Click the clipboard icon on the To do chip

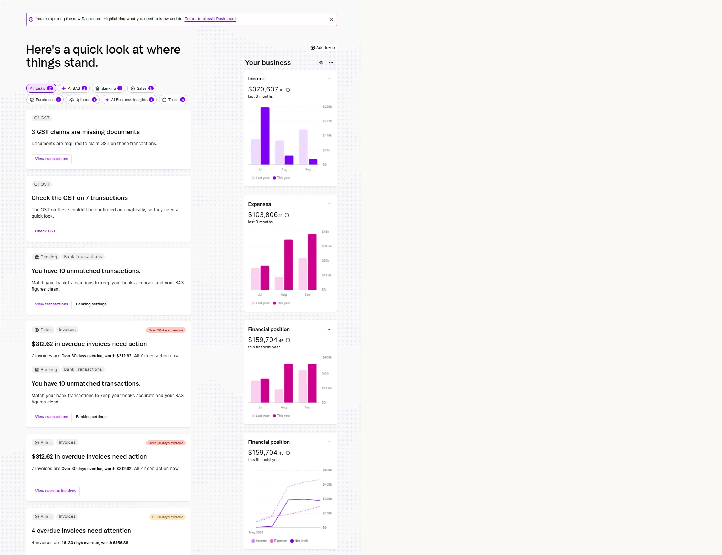point(165,100)
